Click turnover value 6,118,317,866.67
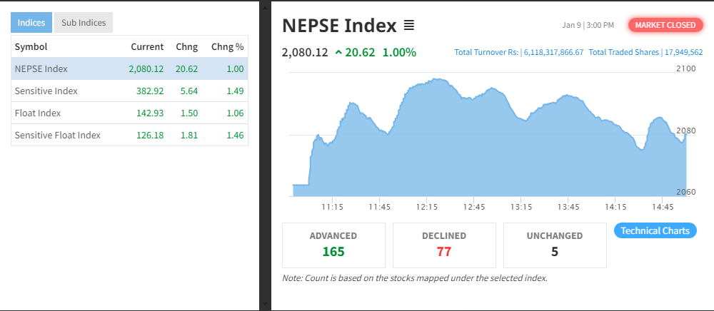The image size is (714, 311). 554,52
